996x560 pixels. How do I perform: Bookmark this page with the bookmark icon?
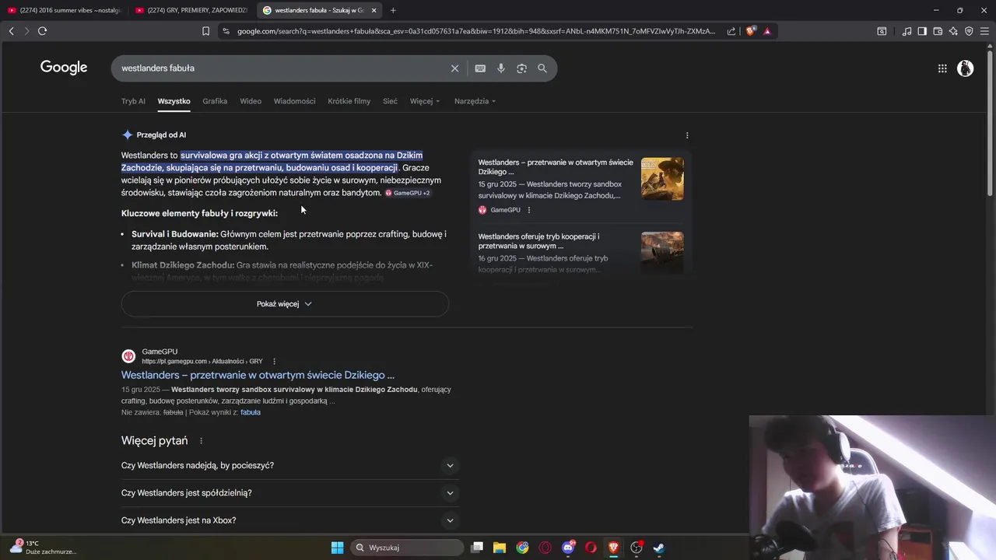point(205,31)
